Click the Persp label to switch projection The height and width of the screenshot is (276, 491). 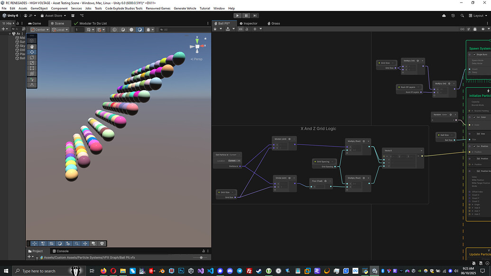pos(197,59)
